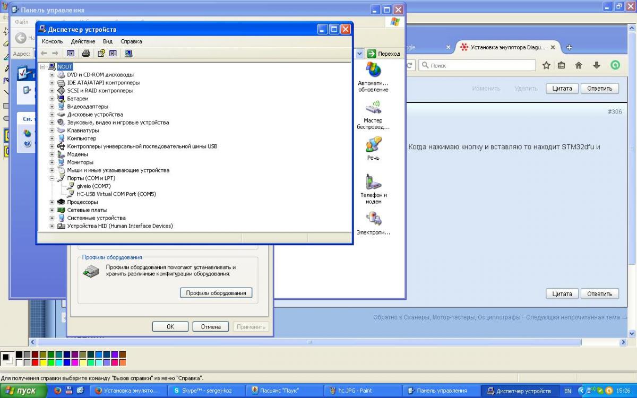Expand the Видеоадаптеры node
The image size is (637, 398).
click(x=52, y=107)
